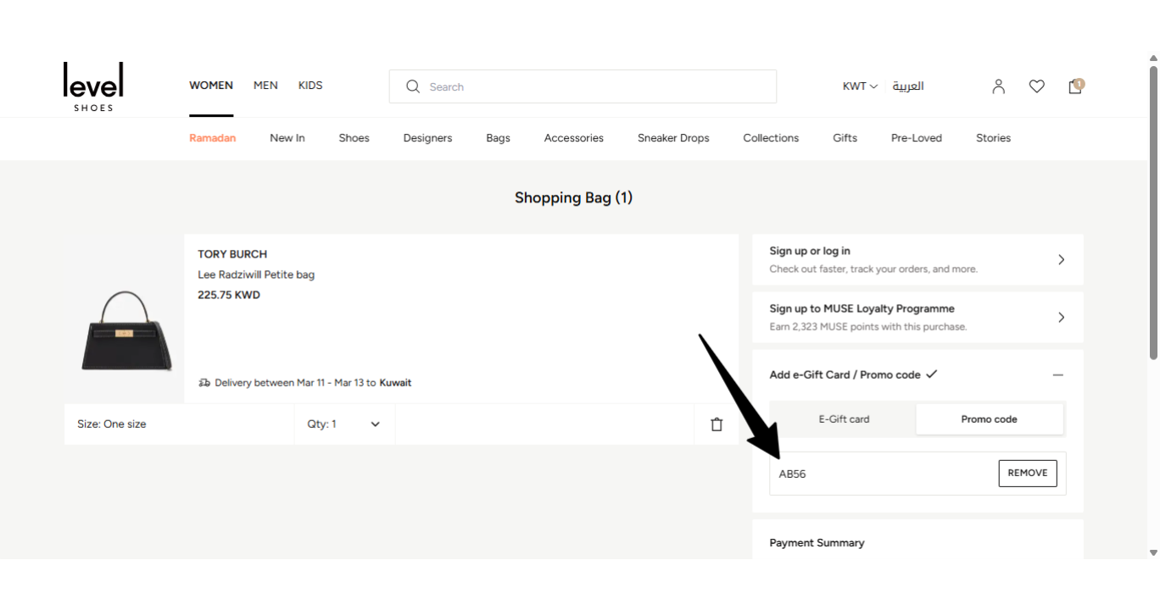This screenshot has width=1160, height=610.
Task: Click the Shopping Bag (1) heading
Action: (x=574, y=198)
